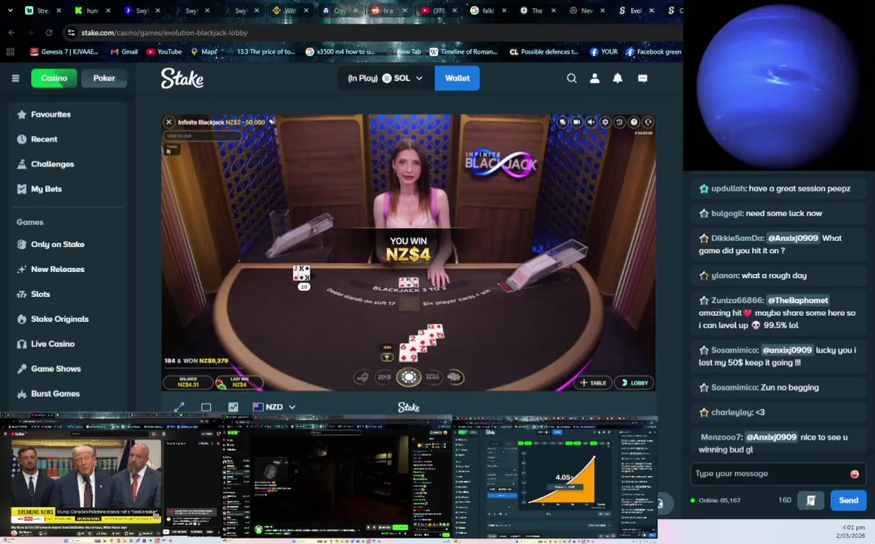The image size is (875, 544).
Task: Click the @Anxixj0909 mention in DikkieSamDa's message
Action: (793, 238)
